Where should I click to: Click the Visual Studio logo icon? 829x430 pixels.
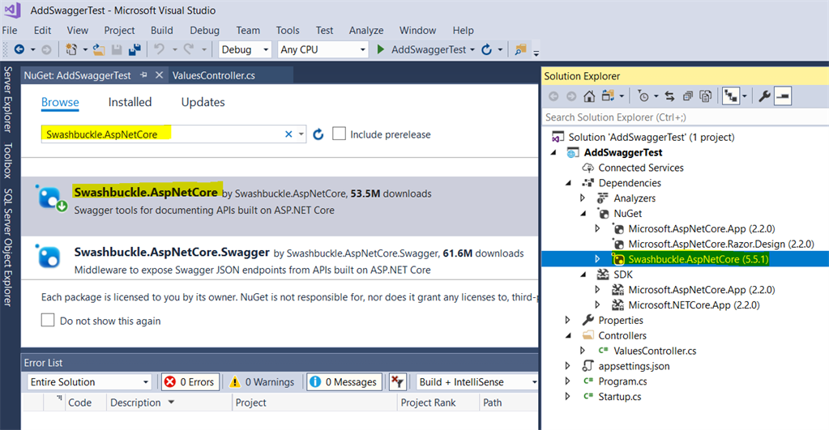click(x=13, y=10)
